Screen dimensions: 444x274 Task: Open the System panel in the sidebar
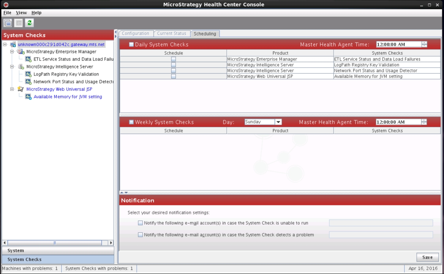click(58, 251)
